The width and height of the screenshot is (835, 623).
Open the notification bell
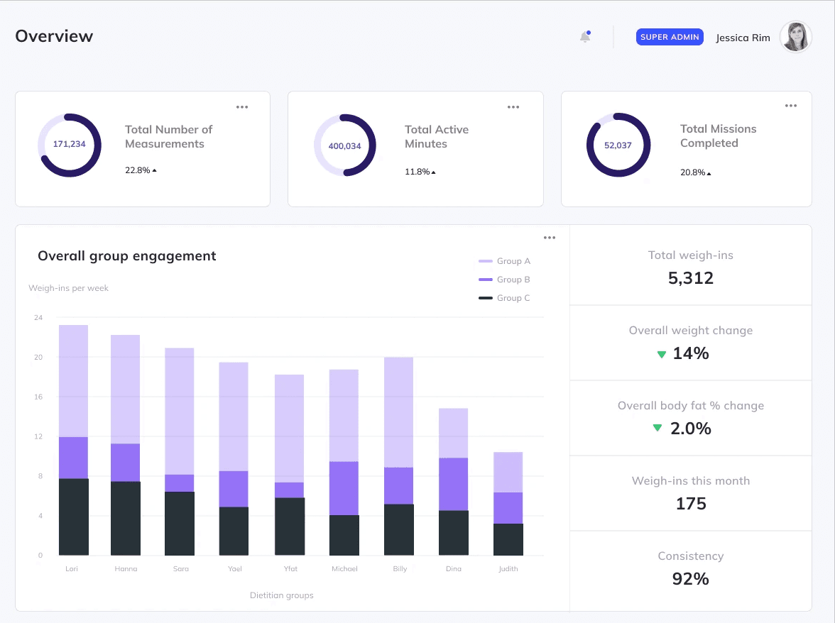[x=584, y=35]
